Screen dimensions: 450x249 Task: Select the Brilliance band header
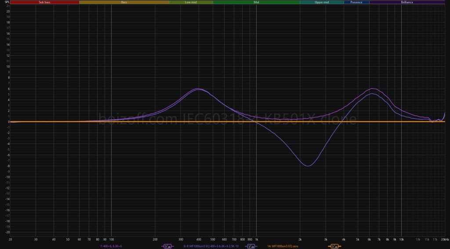[407, 2]
